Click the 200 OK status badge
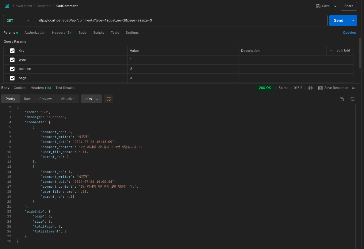 coord(265,88)
